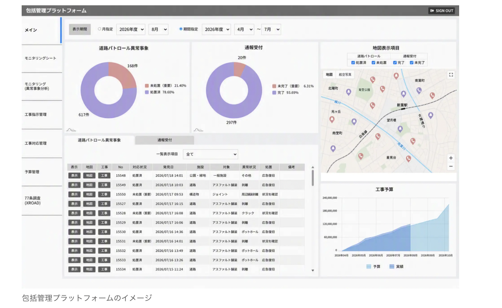
Task: Click the map fullscreen expand icon
Action: tap(451, 75)
